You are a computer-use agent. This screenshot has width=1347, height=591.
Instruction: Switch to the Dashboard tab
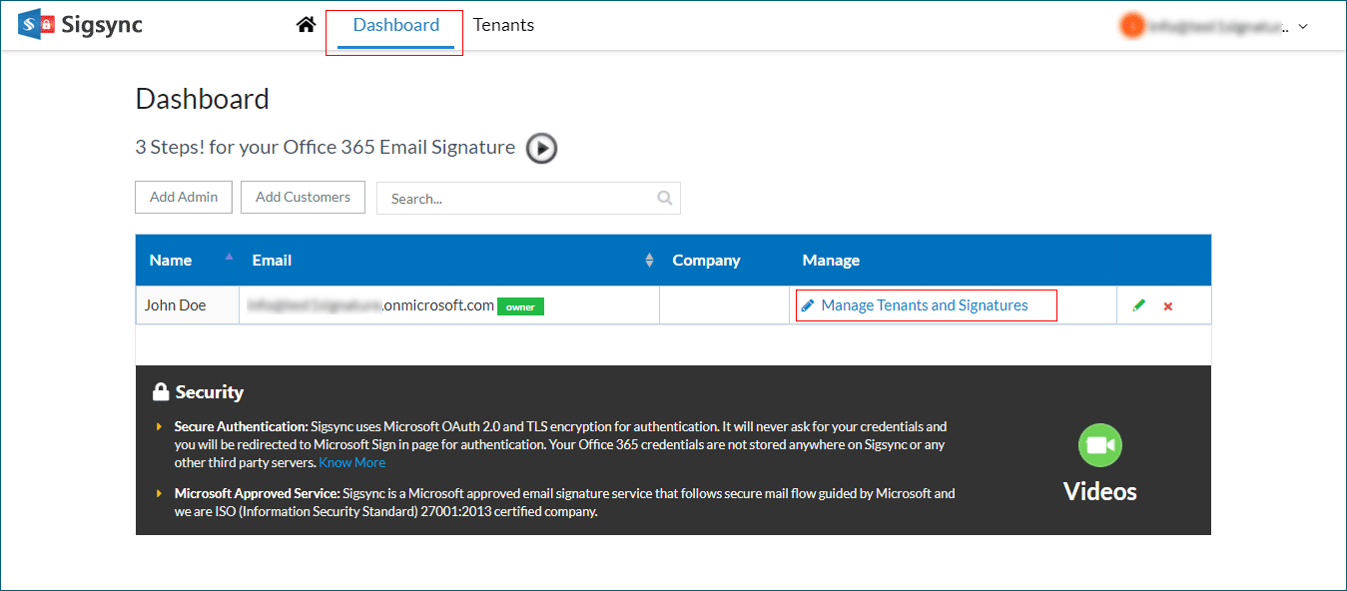tap(396, 26)
